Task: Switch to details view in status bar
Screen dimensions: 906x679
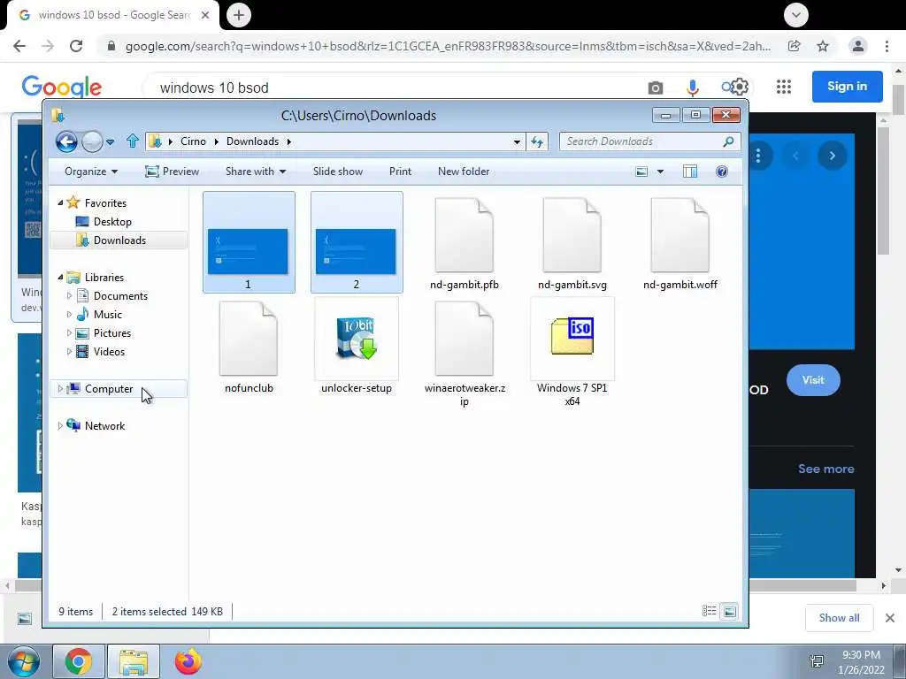Action: coord(709,611)
